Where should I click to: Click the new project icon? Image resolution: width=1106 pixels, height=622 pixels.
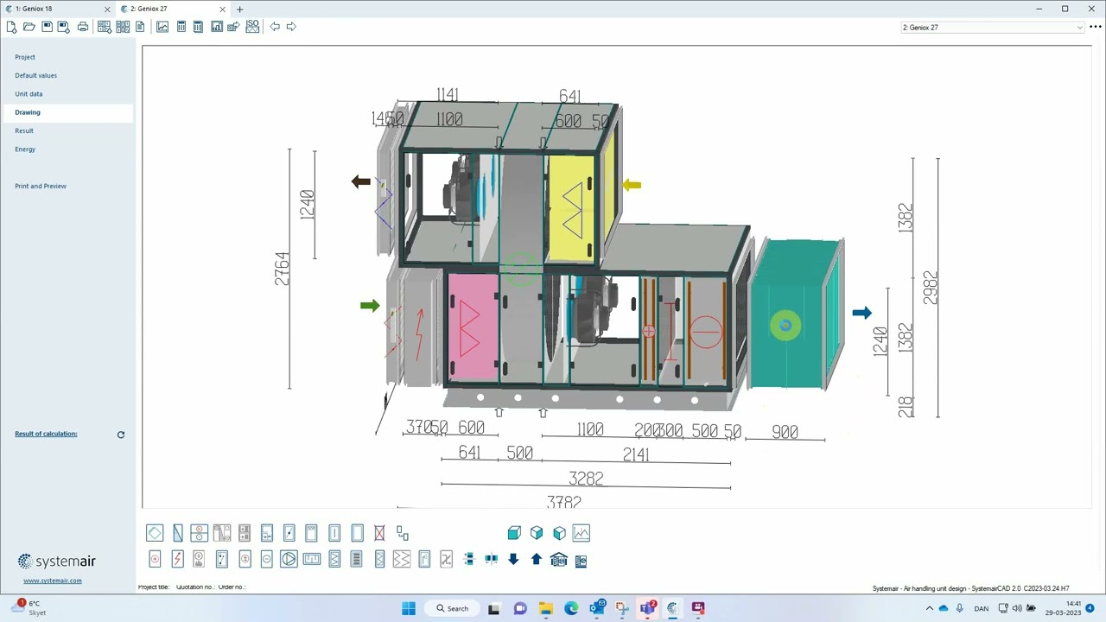tap(11, 27)
